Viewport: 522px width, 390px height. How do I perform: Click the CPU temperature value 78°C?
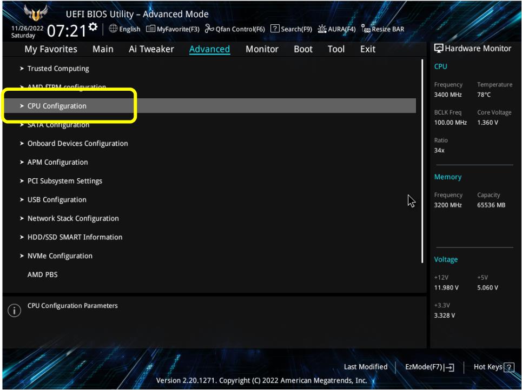point(484,95)
